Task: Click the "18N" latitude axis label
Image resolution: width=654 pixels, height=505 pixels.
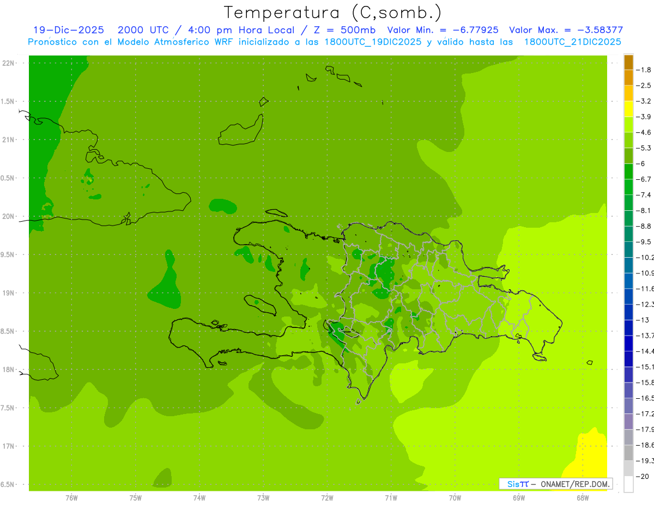Action: tap(8, 370)
